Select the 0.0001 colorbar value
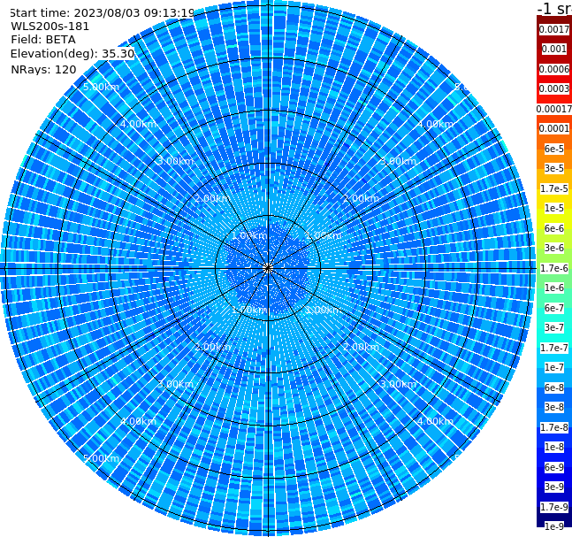 [554, 128]
